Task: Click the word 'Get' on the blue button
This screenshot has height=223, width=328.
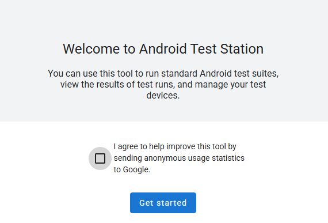Action: coord(146,203)
